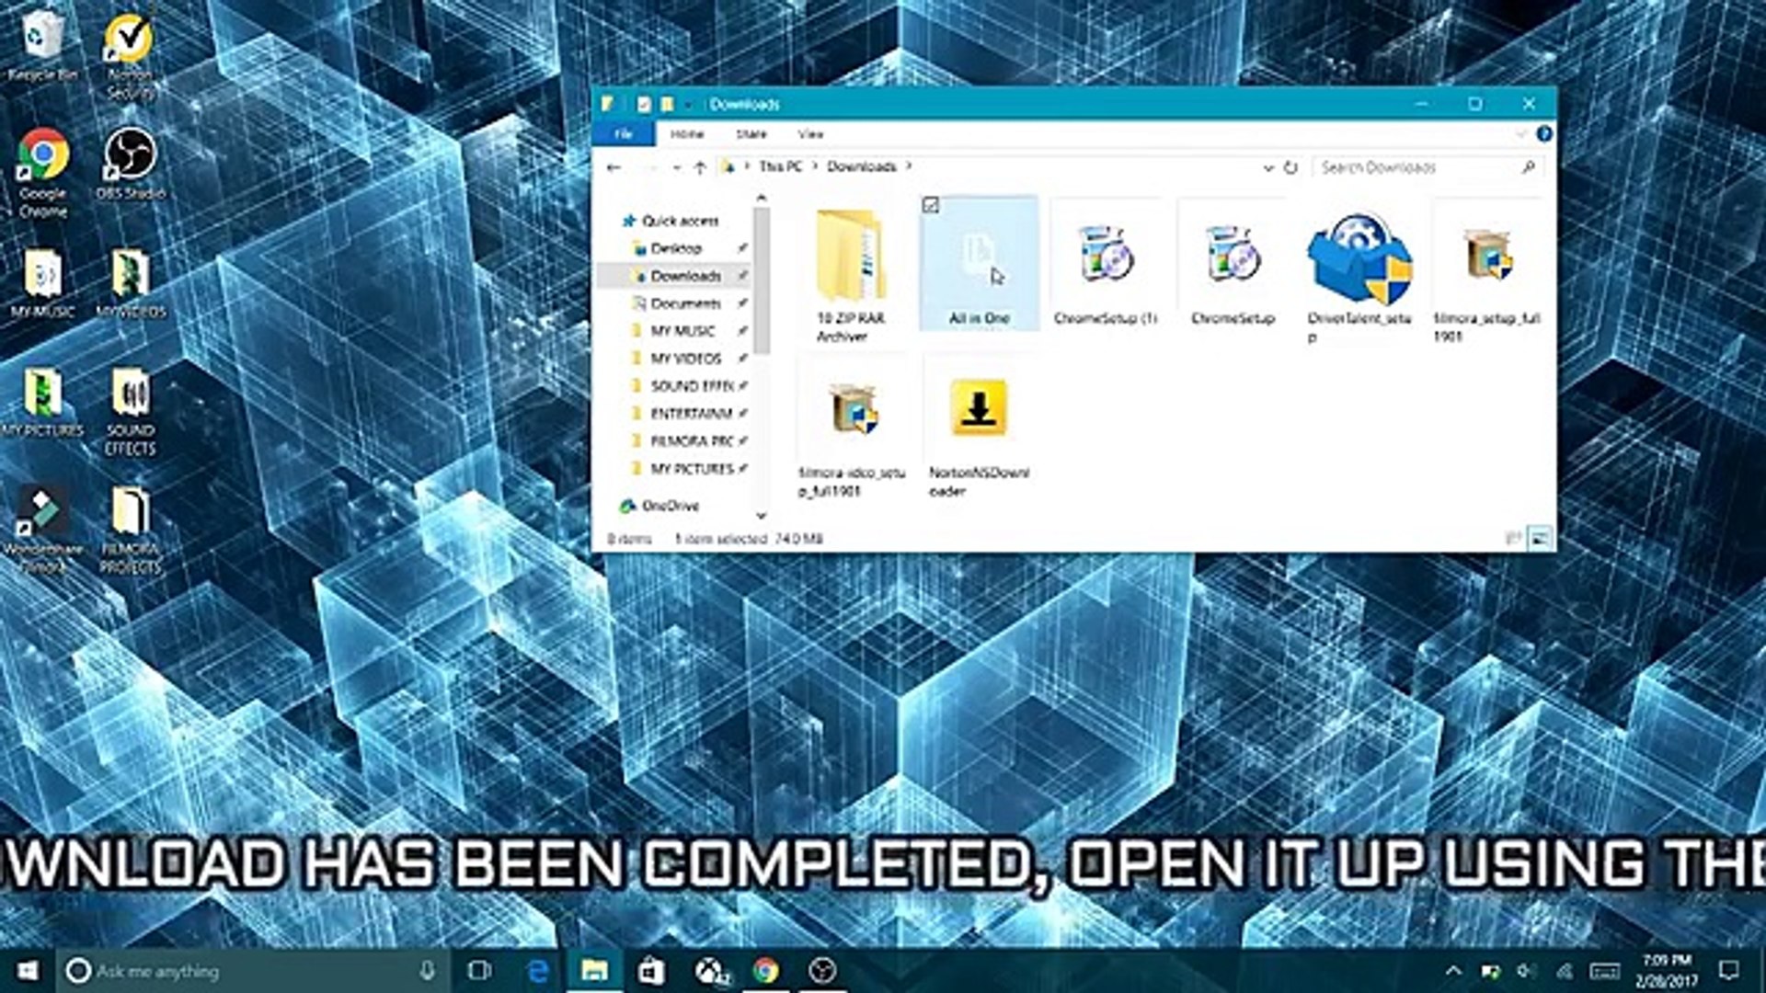Open Documents in Quick access list
1766x993 pixels.
(685, 303)
